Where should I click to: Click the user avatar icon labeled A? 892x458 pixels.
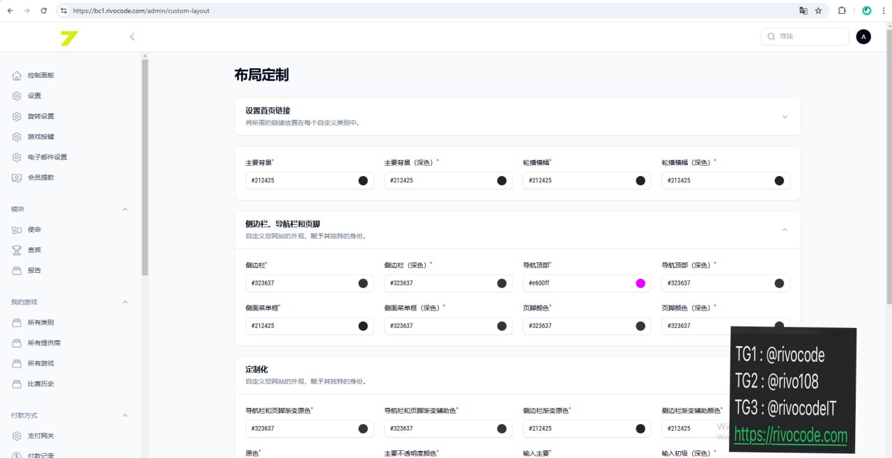(x=863, y=37)
